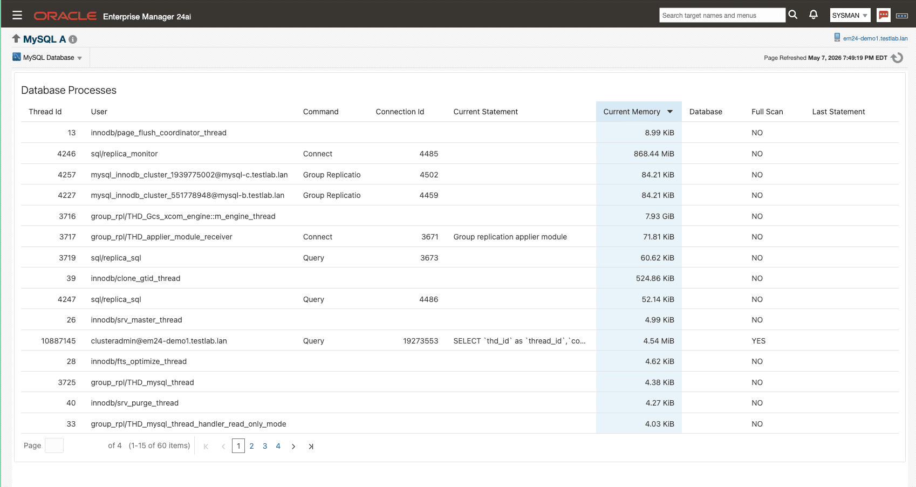Open the notifications bell
The width and height of the screenshot is (916, 487).
(x=814, y=15)
